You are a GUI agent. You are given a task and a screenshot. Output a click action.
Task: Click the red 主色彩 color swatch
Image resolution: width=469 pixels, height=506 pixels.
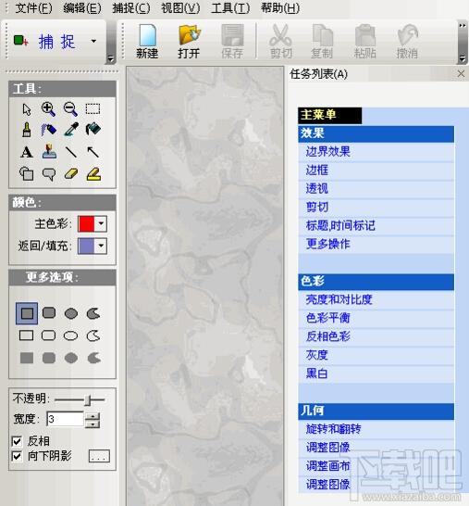[x=86, y=224]
